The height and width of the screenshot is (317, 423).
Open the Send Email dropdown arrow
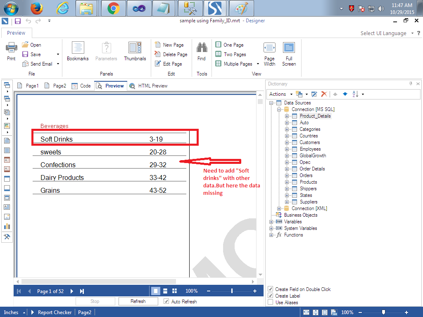(58, 64)
